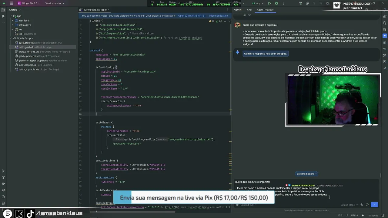Debug the app with bug icon
Image resolution: width=388 pixels, height=218 pixels.
click(276, 3)
